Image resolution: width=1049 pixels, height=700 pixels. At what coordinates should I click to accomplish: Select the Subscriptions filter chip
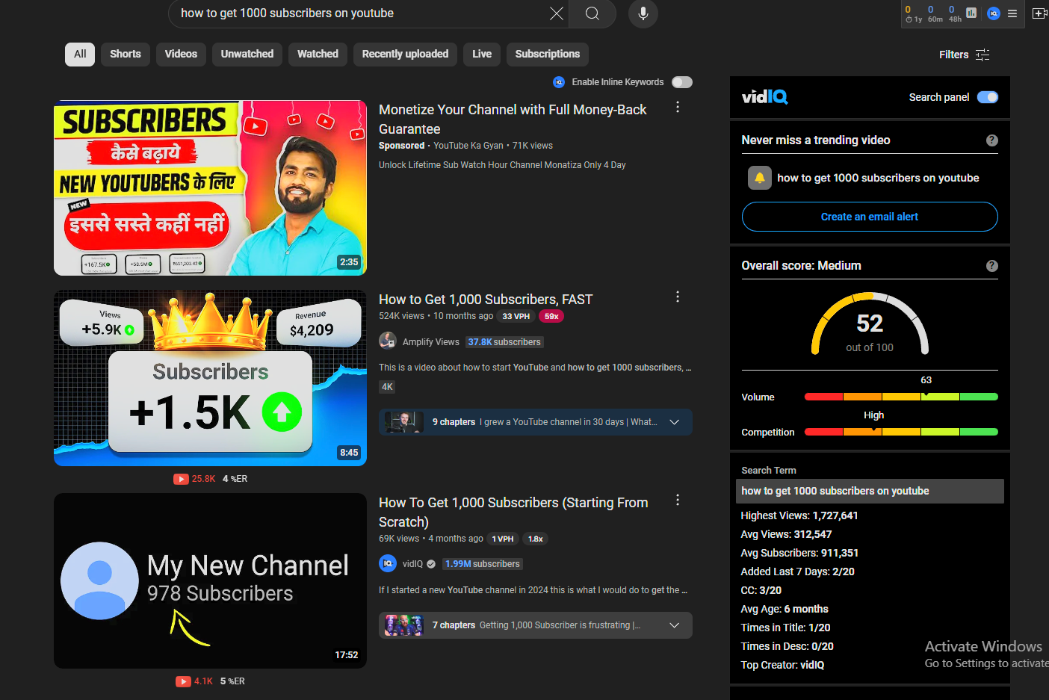tap(548, 54)
